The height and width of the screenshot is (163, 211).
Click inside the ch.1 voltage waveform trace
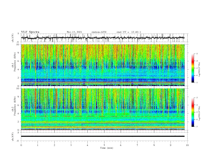pyautogui.click(x=103, y=38)
